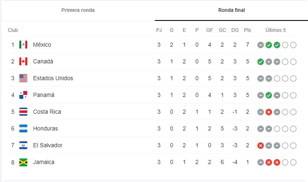The width and height of the screenshot is (308, 182).
Task: Switch to the Ronda final tab
Action: (x=231, y=10)
